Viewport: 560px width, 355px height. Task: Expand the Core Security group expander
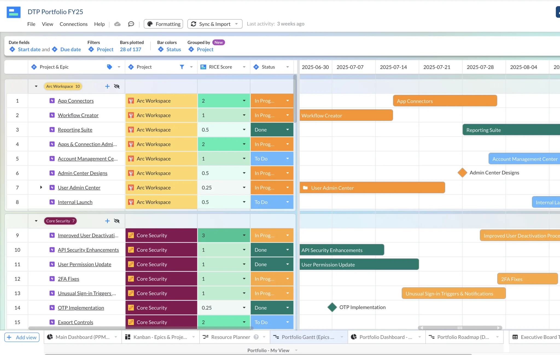pos(36,221)
